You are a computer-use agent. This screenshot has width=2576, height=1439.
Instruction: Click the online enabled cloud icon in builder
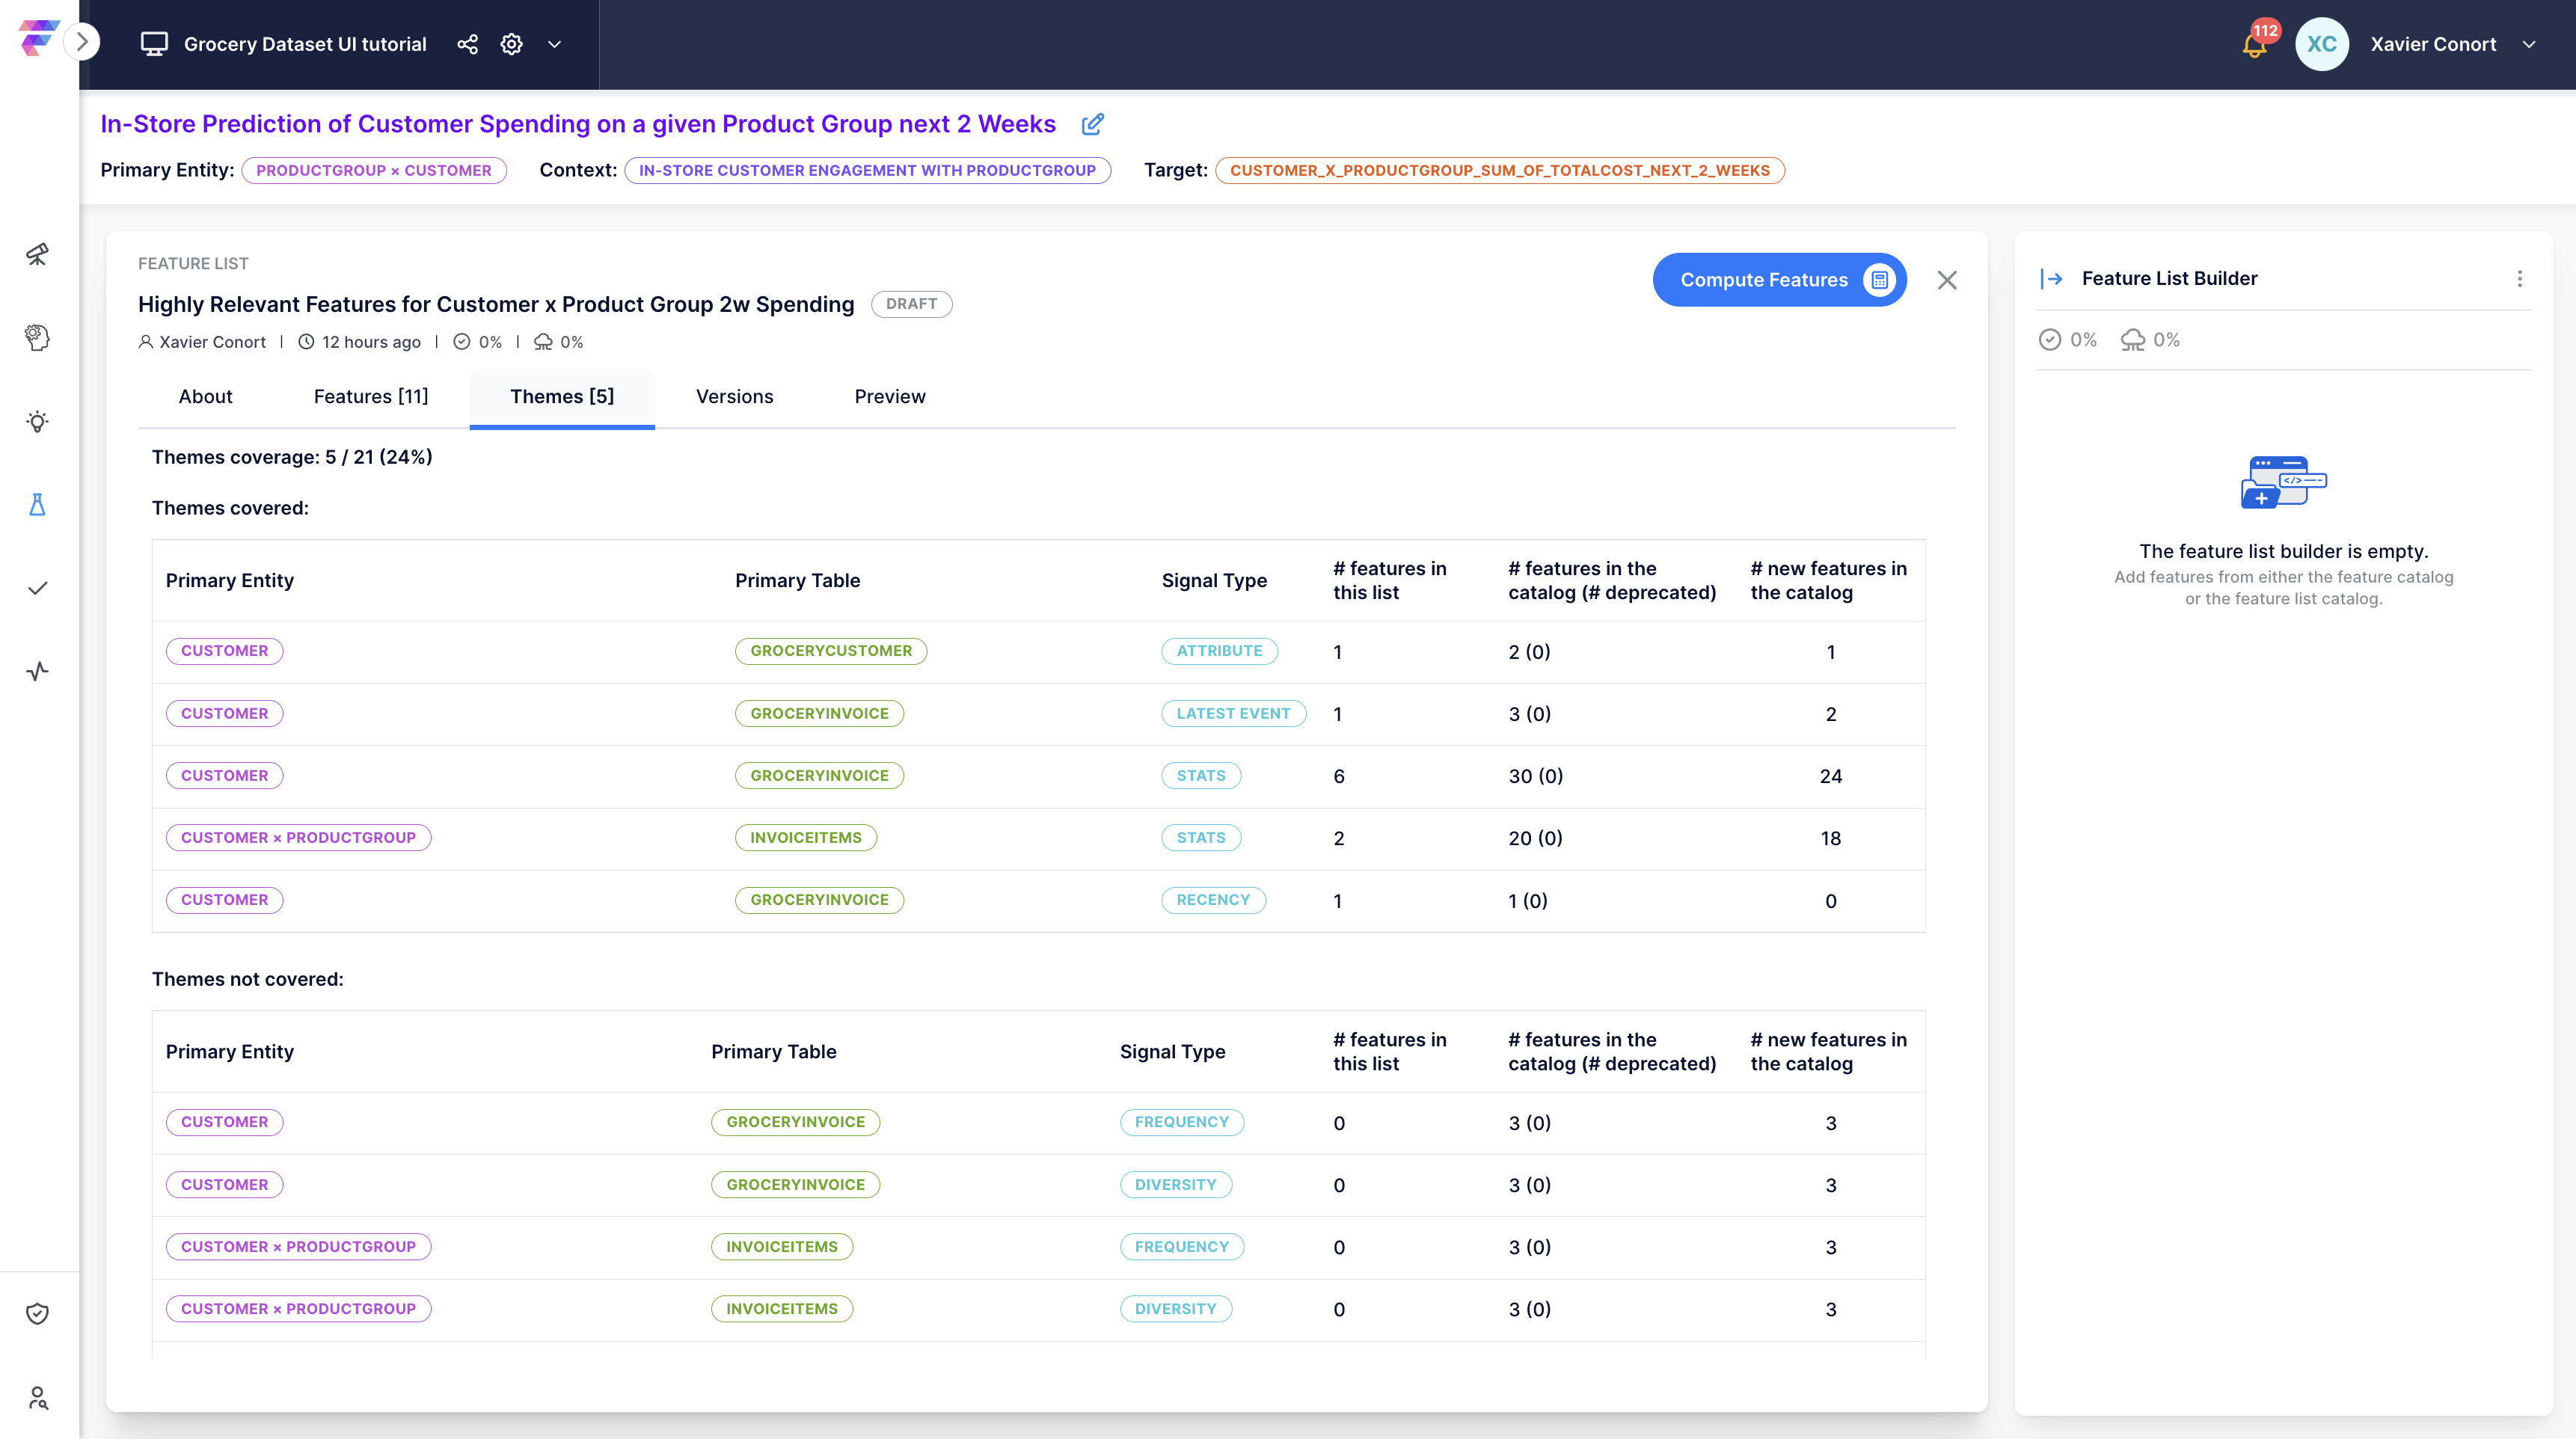point(2133,340)
